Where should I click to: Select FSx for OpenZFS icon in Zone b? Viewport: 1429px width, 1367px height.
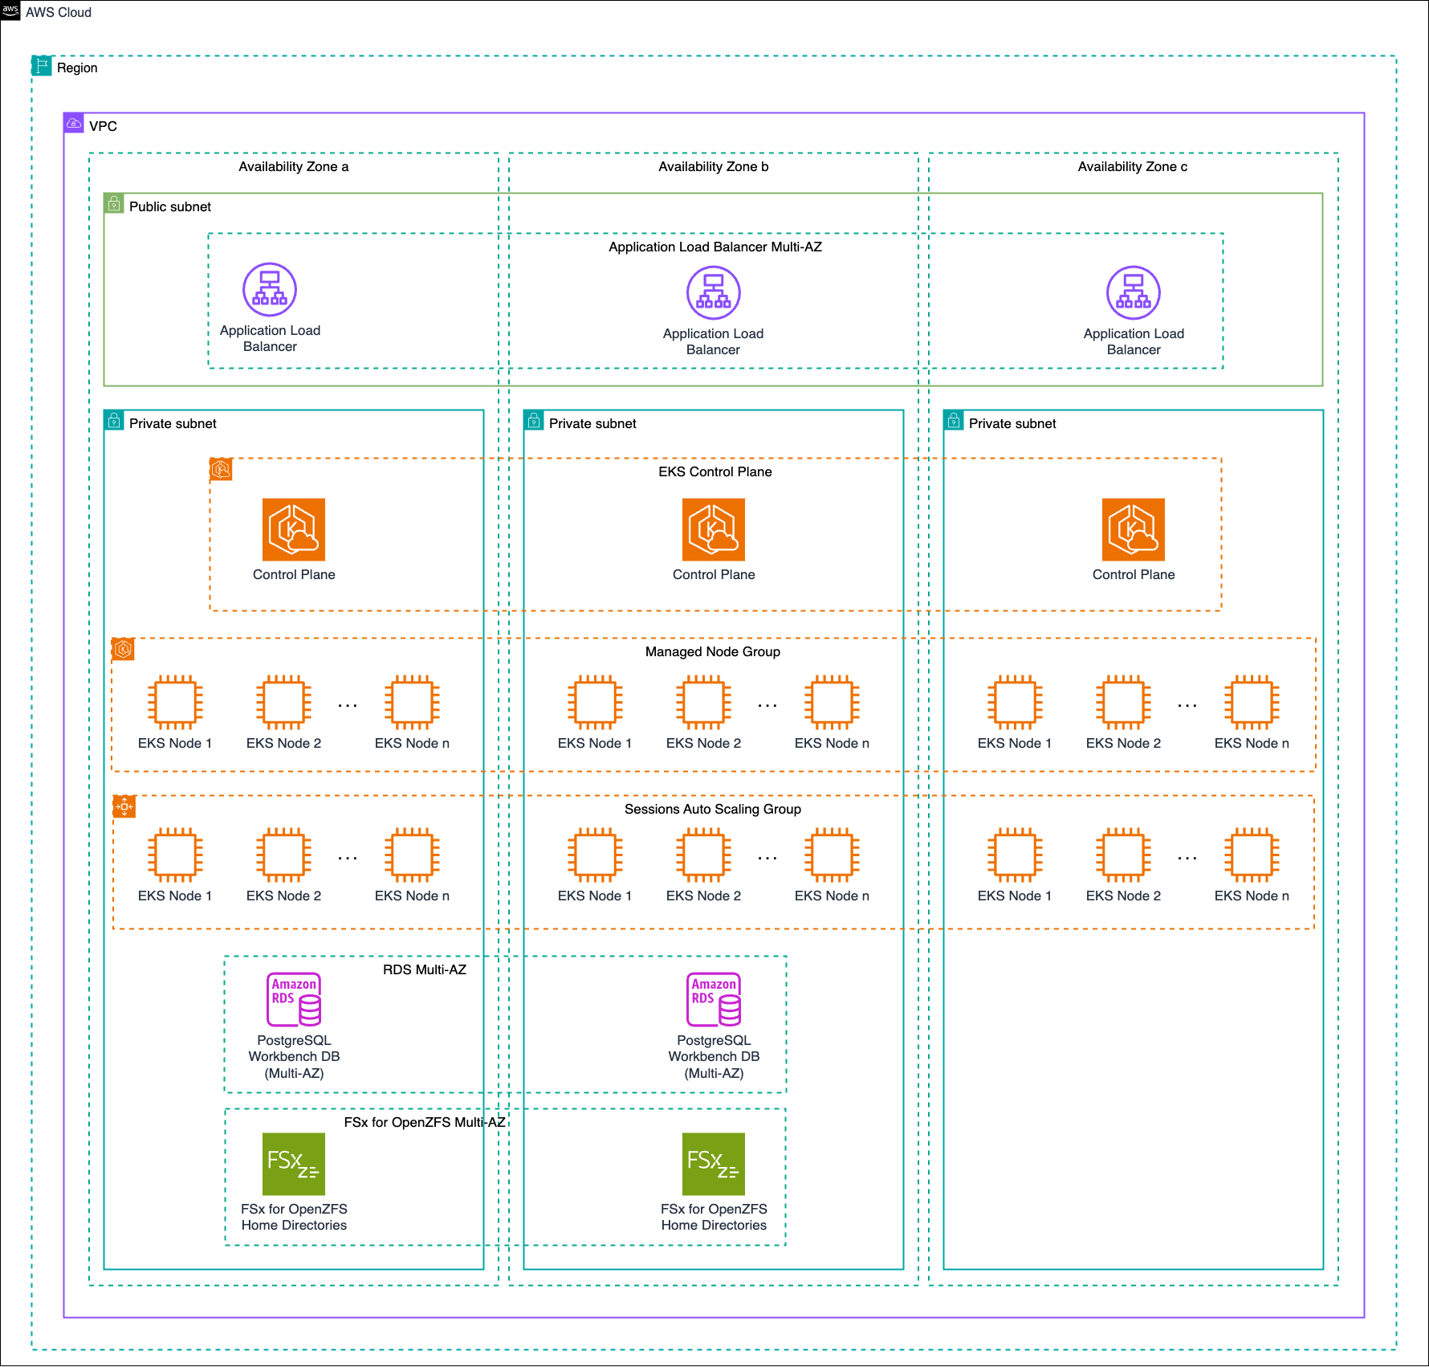click(714, 1164)
